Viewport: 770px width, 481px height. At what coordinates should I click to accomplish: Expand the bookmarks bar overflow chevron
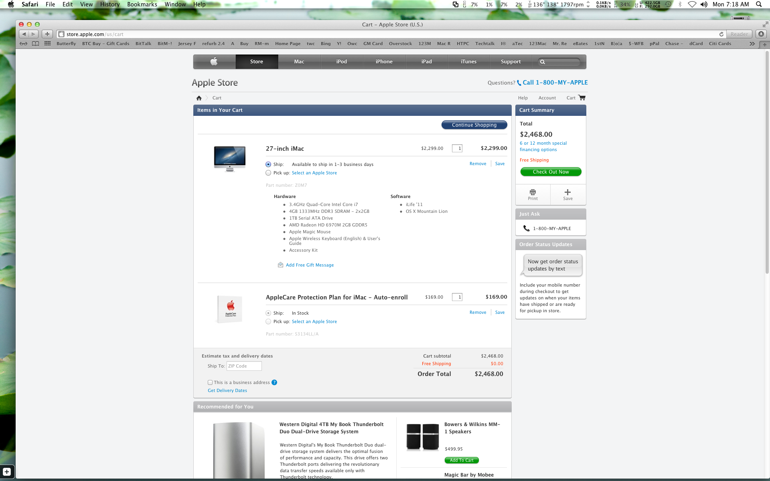(x=752, y=44)
